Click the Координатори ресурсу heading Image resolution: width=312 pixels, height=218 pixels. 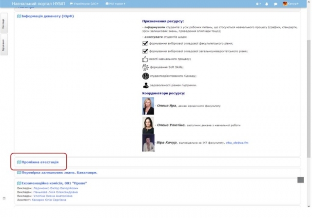164,93
